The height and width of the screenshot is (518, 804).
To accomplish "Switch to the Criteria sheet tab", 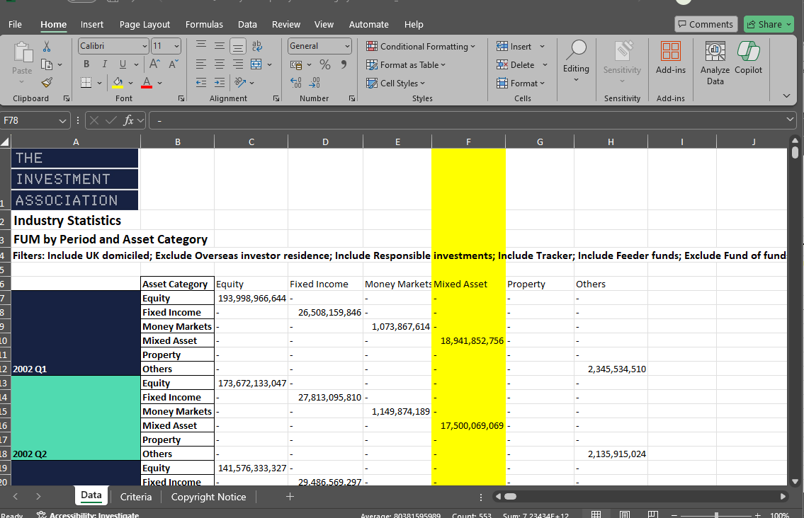I will pos(135,497).
